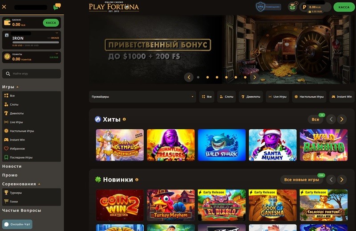Click the green Касса button in header
The image size is (356, 231).
(x=344, y=7)
